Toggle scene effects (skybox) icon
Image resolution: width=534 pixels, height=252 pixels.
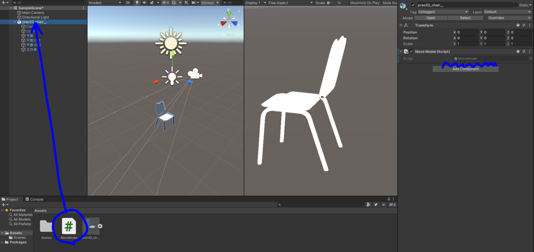click(152, 3)
